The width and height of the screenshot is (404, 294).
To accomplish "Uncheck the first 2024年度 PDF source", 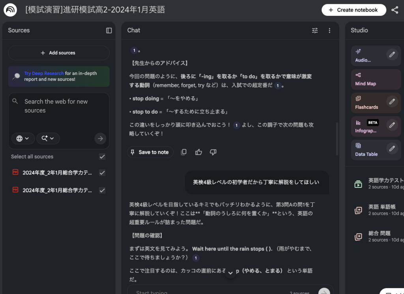I will (x=102, y=173).
